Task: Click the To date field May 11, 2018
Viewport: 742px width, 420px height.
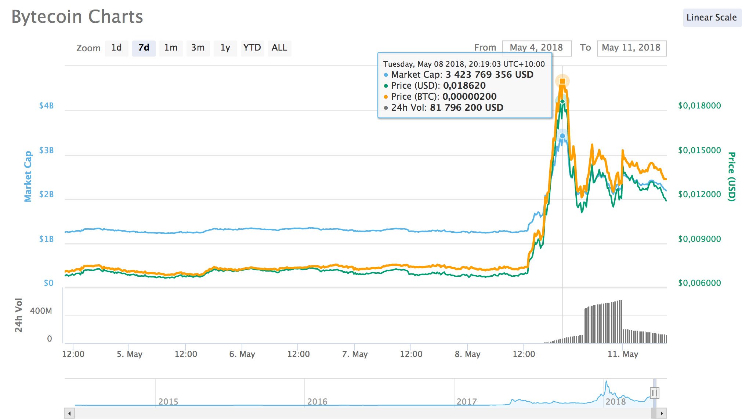Action: pos(631,48)
